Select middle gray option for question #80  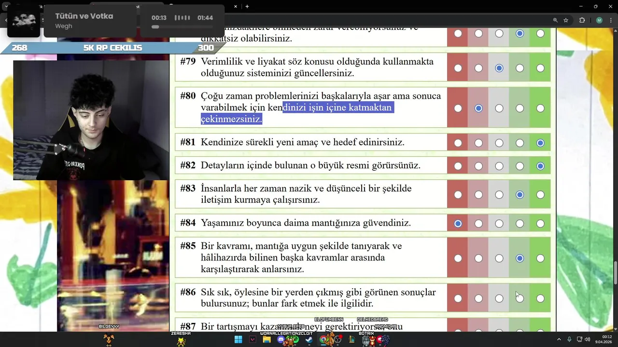(499, 108)
